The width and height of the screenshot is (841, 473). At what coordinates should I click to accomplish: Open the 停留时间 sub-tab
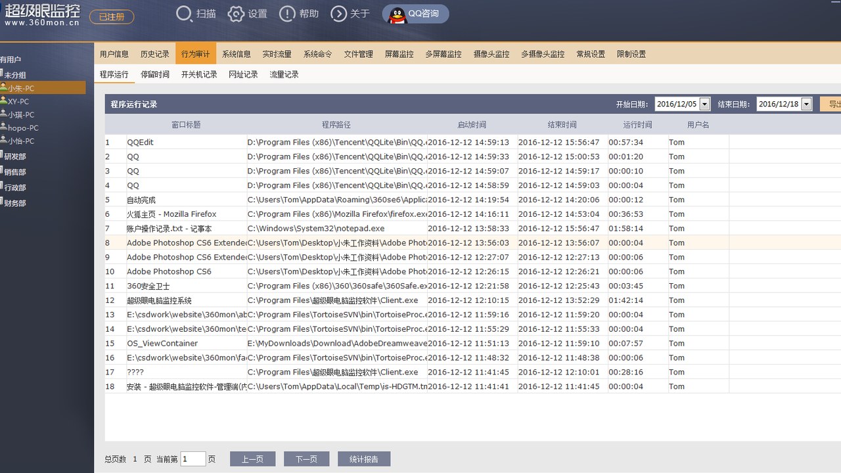point(155,74)
